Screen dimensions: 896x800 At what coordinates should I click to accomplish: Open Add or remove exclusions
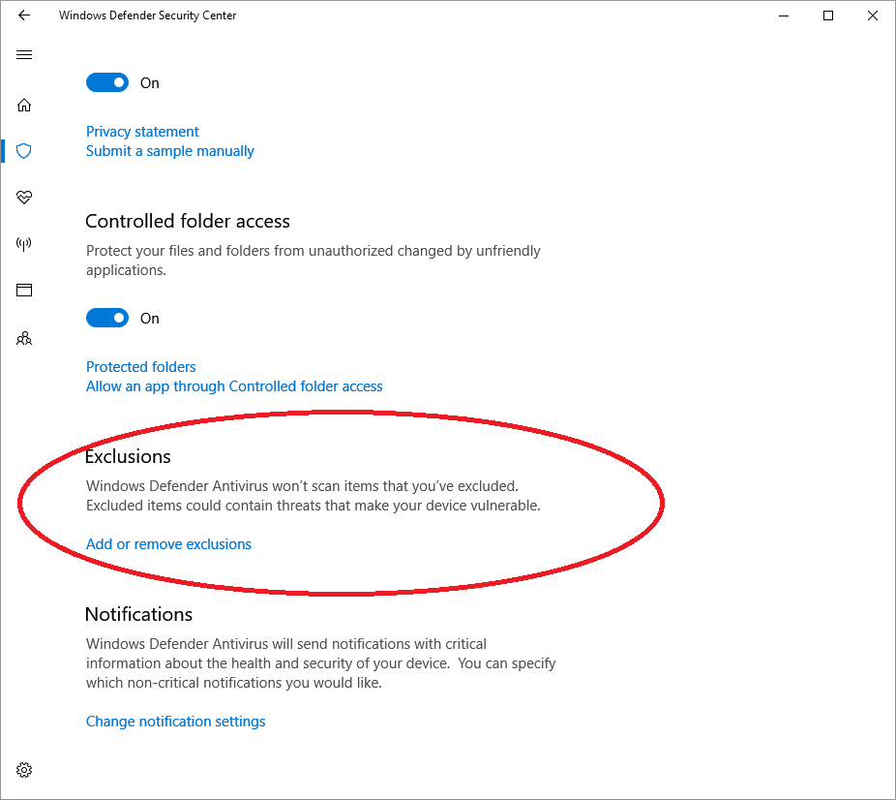click(168, 544)
